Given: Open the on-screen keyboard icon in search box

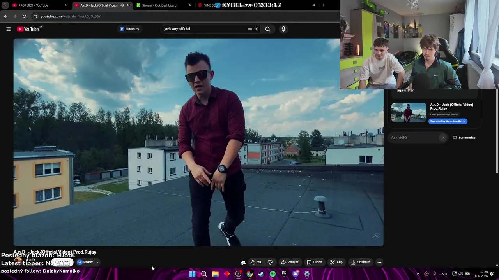Looking at the screenshot, I should (250, 29).
